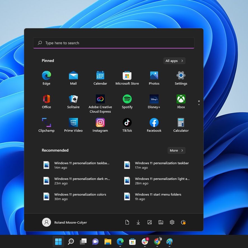This screenshot has height=248, width=248.
Task: Open Settings gear next to power button
Action: [172, 222]
